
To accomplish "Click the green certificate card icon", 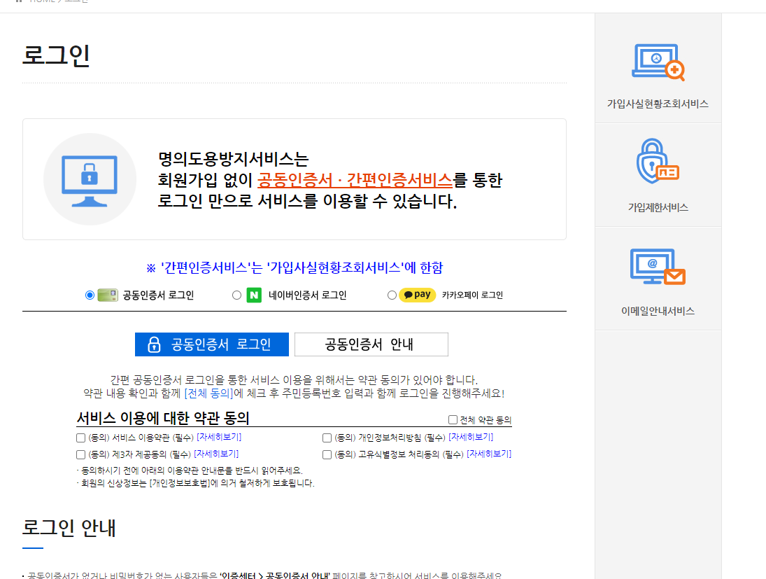I will 108,295.
